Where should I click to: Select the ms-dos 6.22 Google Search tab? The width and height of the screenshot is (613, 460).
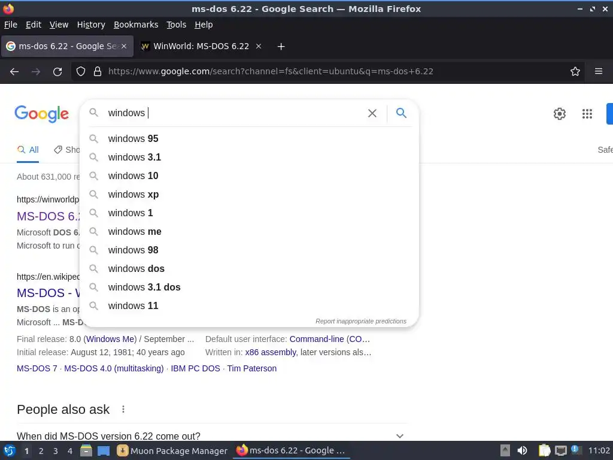pyautogui.click(x=67, y=46)
